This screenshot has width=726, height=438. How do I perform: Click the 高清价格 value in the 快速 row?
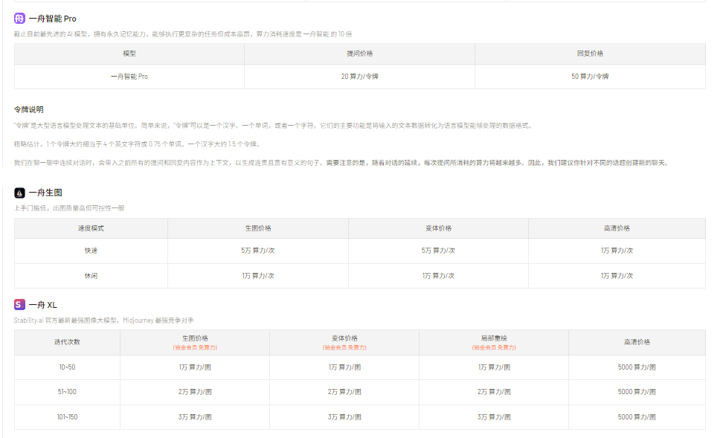[x=617, y=251]
